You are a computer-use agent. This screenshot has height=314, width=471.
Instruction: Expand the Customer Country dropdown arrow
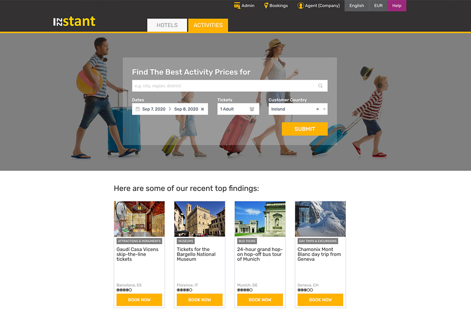coord(324,109)
